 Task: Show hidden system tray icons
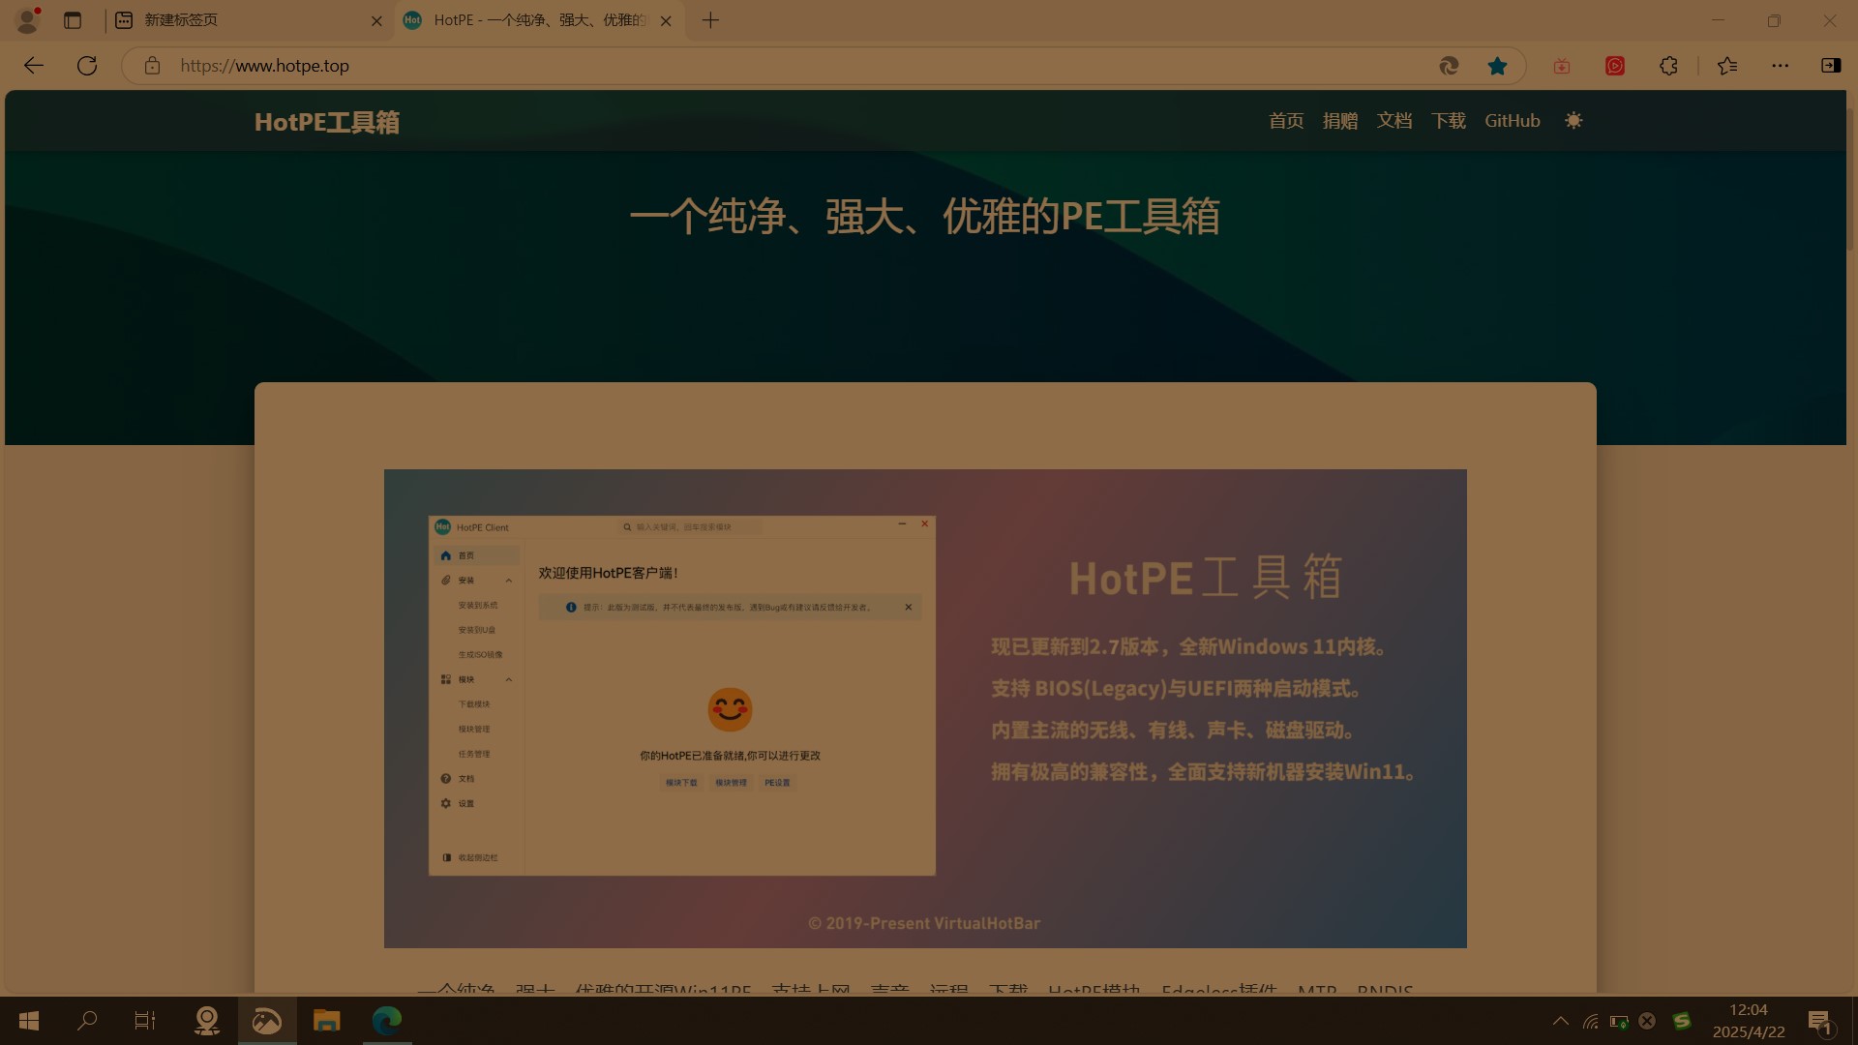click(1561, 1021)
